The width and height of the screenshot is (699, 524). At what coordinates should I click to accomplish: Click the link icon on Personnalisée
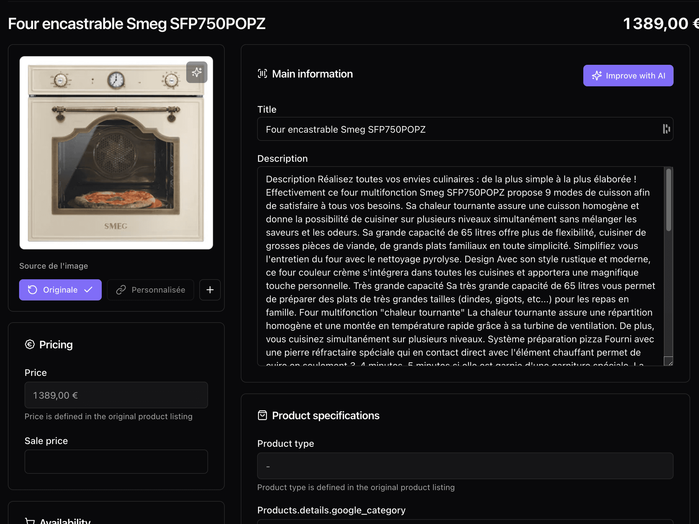click(121, 290)
